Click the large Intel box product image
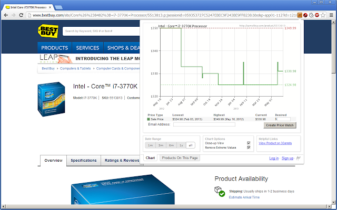 click(123, 190)
